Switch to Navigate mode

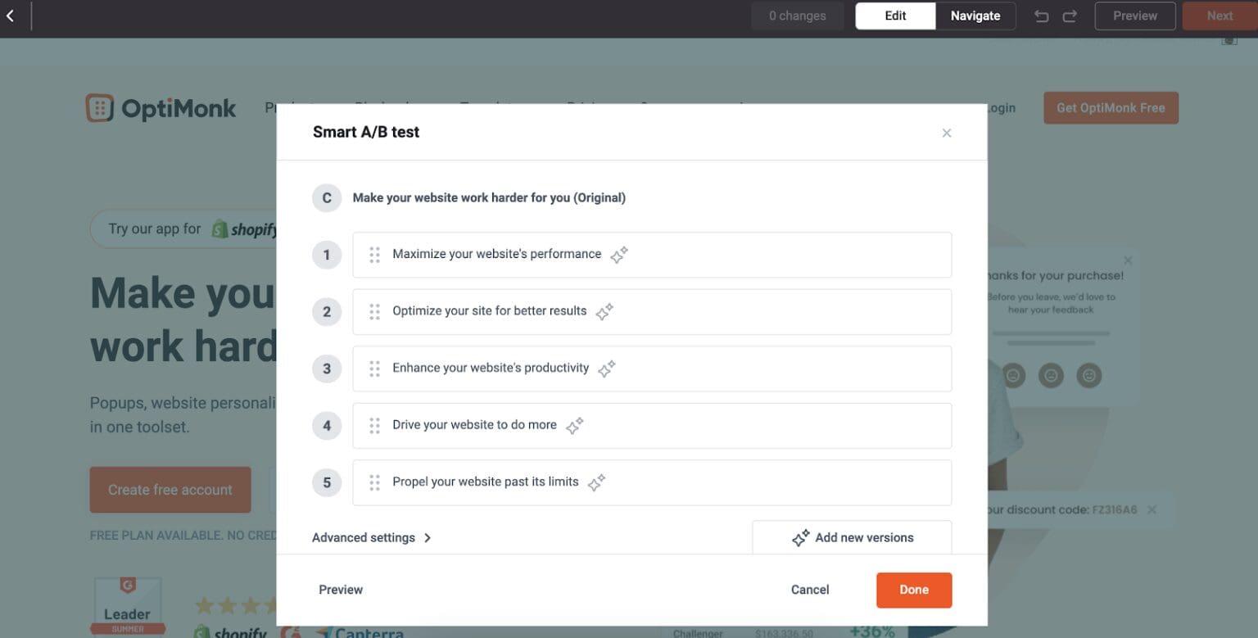point(975,16)
